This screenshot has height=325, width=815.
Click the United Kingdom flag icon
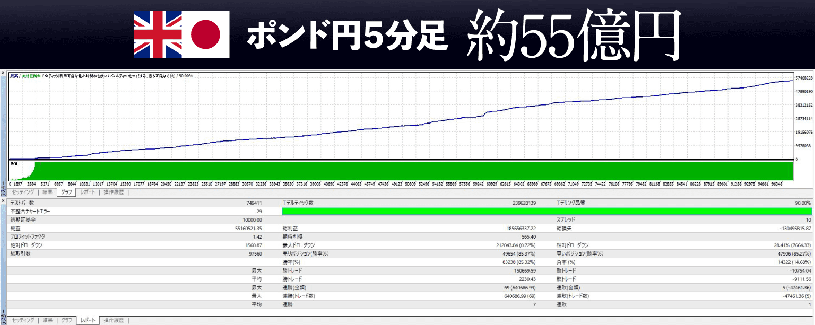pos(158,34)
